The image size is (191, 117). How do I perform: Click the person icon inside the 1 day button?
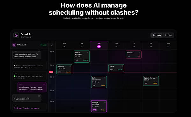click(x=165, y=35)
